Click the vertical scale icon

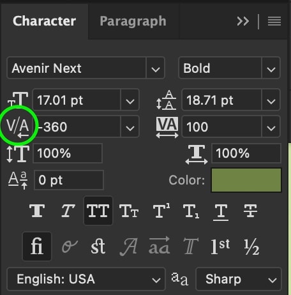[18, 154]
